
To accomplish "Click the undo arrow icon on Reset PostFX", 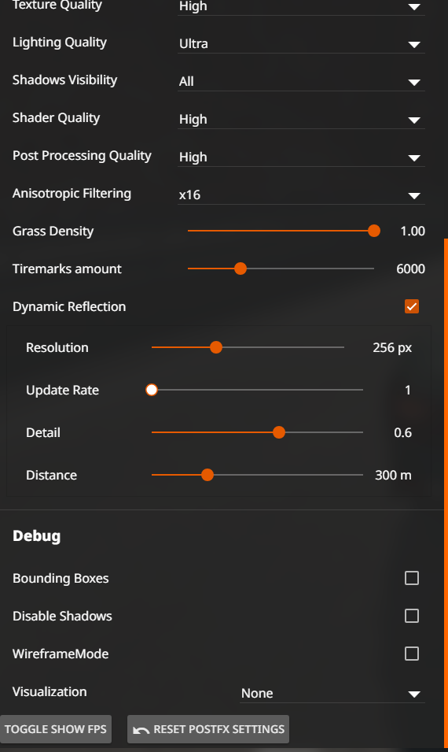I will (x=141, y=729).
